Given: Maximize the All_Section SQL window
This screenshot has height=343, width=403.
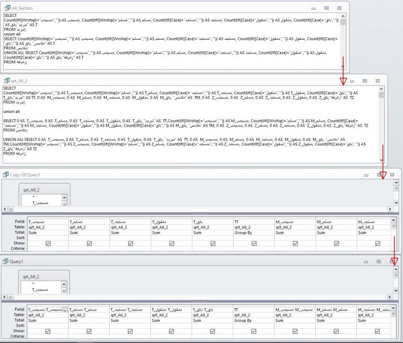Looking at the screenshot, I should click(x=326, y=8).
